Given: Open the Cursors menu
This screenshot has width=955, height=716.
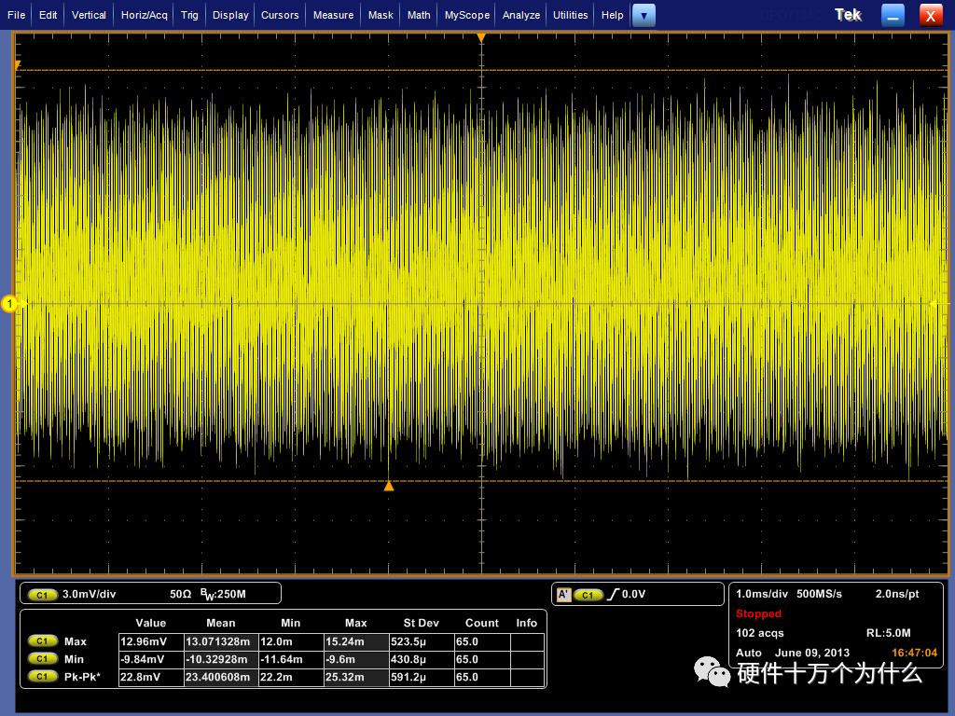Looking at the screenshot, I should click(280, 15).
